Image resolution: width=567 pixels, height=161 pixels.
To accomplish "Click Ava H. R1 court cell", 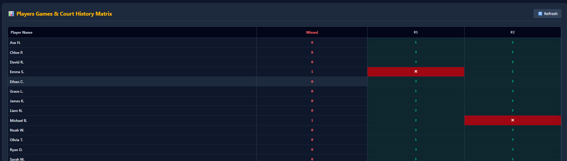I will pos(416,42).
